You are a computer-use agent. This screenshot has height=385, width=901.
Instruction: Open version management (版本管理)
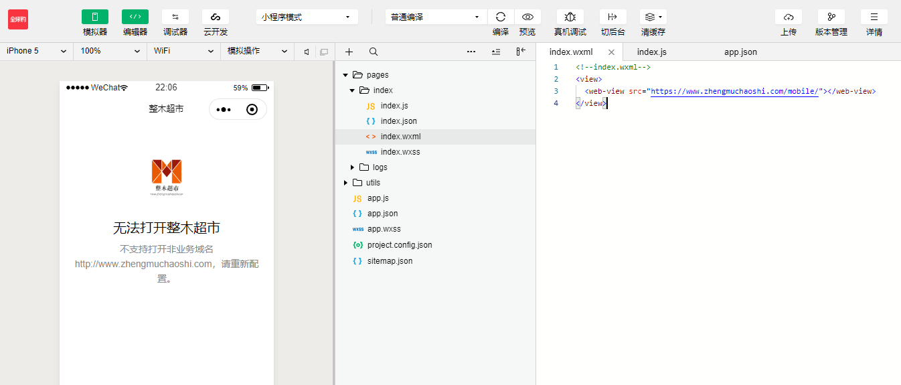(x=831, y=17)
